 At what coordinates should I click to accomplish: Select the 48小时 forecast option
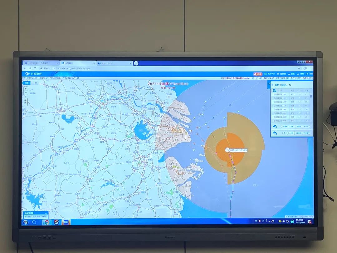coord(298,133)
